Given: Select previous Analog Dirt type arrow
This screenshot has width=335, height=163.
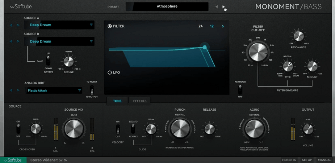Looking at the screenshot, I should 11,91.
